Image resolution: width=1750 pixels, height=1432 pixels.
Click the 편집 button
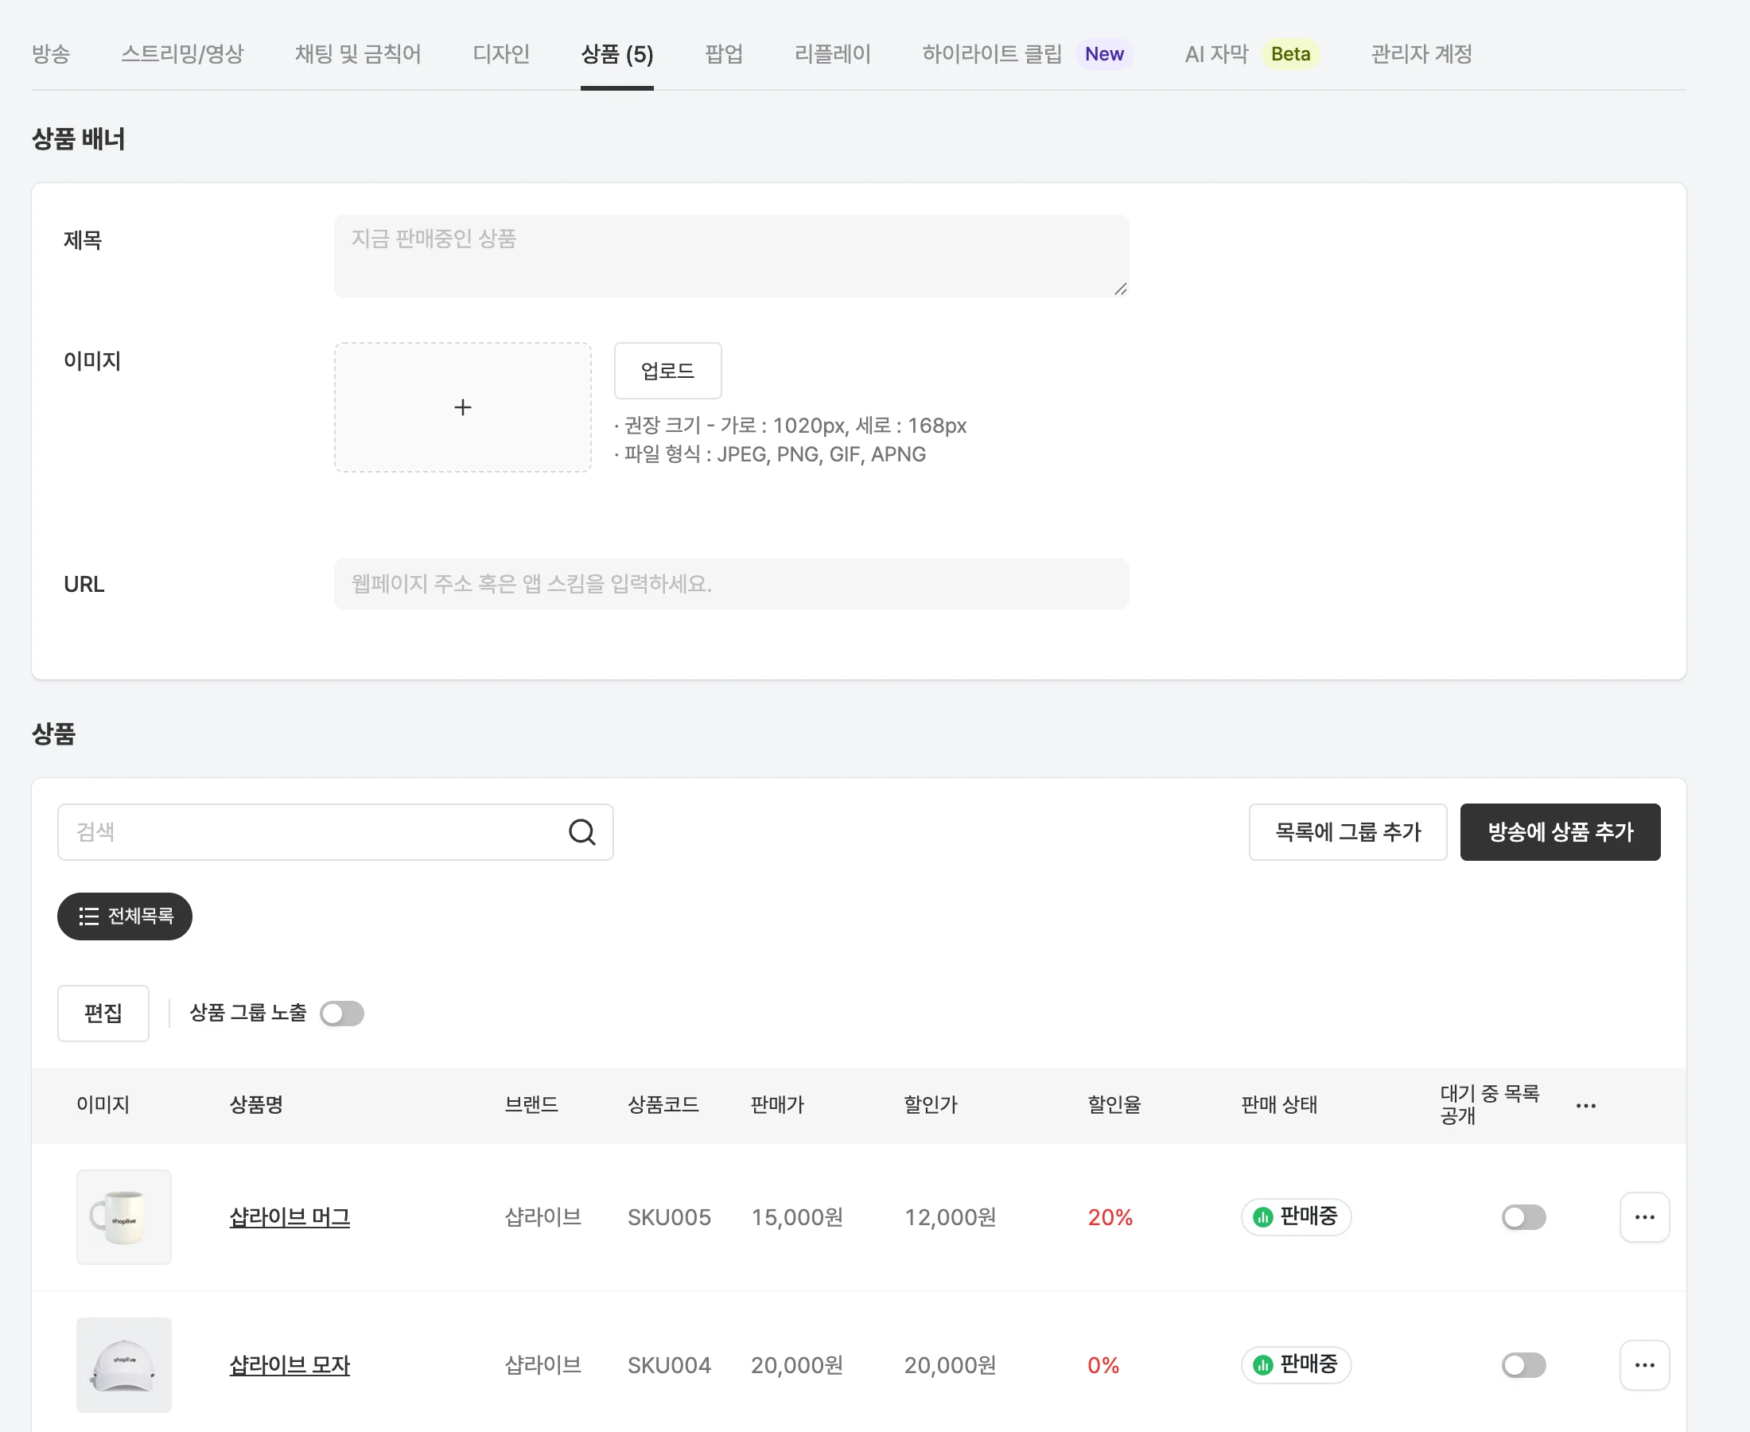(x=103, y=1013)
